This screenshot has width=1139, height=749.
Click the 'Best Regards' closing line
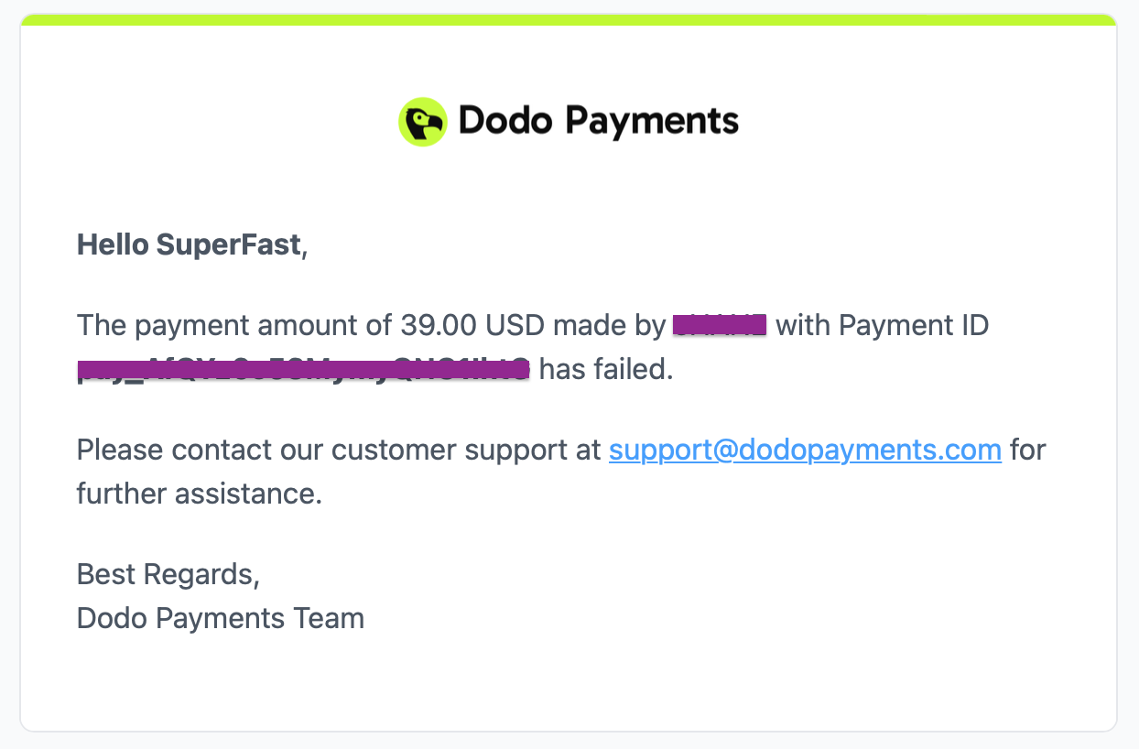[168, 574]
